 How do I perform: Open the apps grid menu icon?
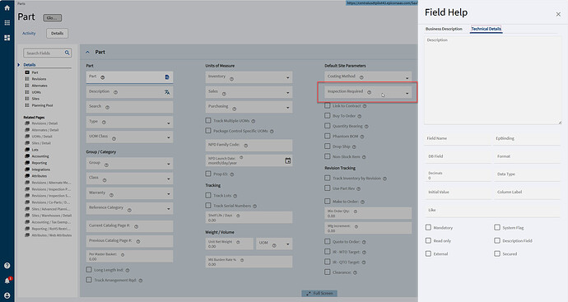tap(7, 23)
